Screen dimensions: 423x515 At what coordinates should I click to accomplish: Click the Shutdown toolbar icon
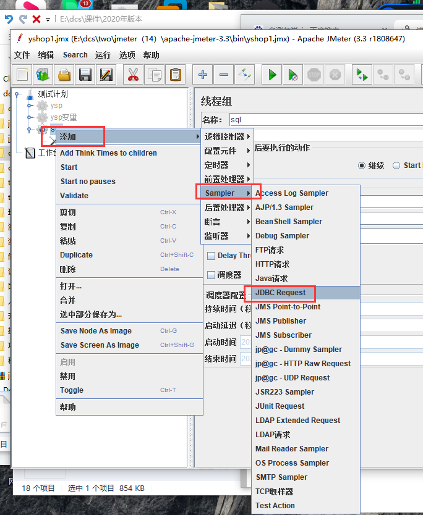point(335,75)
